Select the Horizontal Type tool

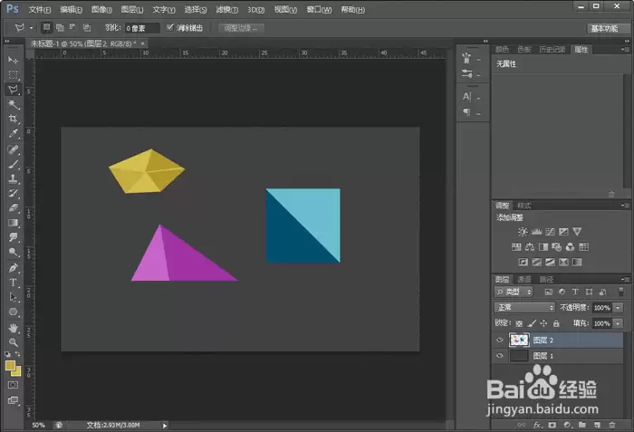pyautogui.click(x=14, y=283)
